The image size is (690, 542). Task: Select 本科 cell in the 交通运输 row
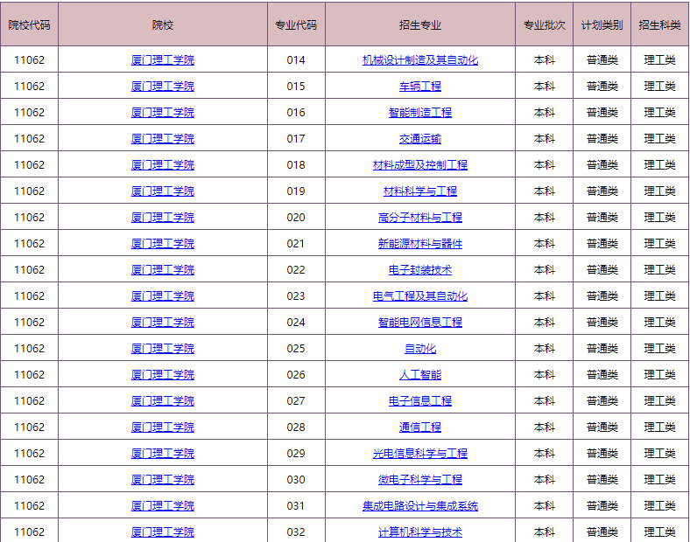544,139
